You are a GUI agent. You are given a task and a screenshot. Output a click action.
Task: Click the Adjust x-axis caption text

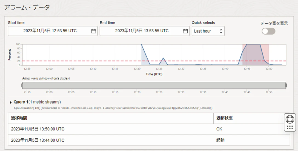(46, 78)
